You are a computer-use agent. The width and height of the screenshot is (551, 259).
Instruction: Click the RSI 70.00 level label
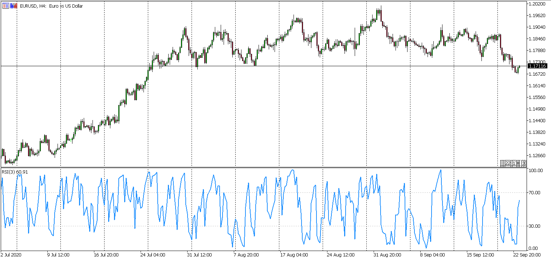535,192
